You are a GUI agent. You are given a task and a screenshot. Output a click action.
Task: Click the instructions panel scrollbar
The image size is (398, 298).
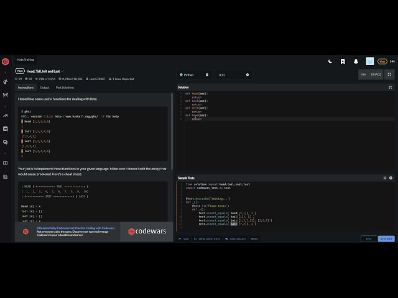[172, 132]
